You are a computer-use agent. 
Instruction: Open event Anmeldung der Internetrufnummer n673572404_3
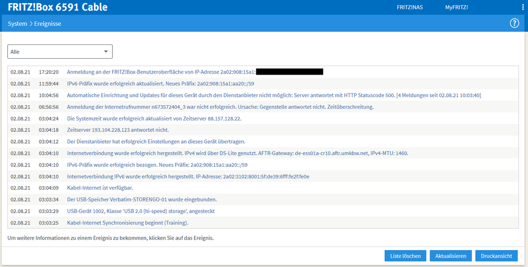pyautogui.click(x=220, y=107)
